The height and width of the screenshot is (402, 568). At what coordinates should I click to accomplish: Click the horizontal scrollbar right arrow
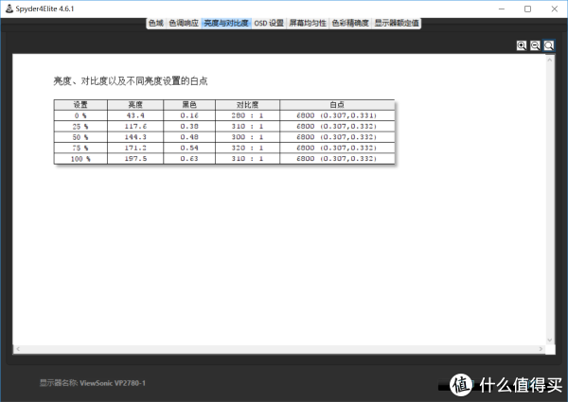(x=541, y=349)
